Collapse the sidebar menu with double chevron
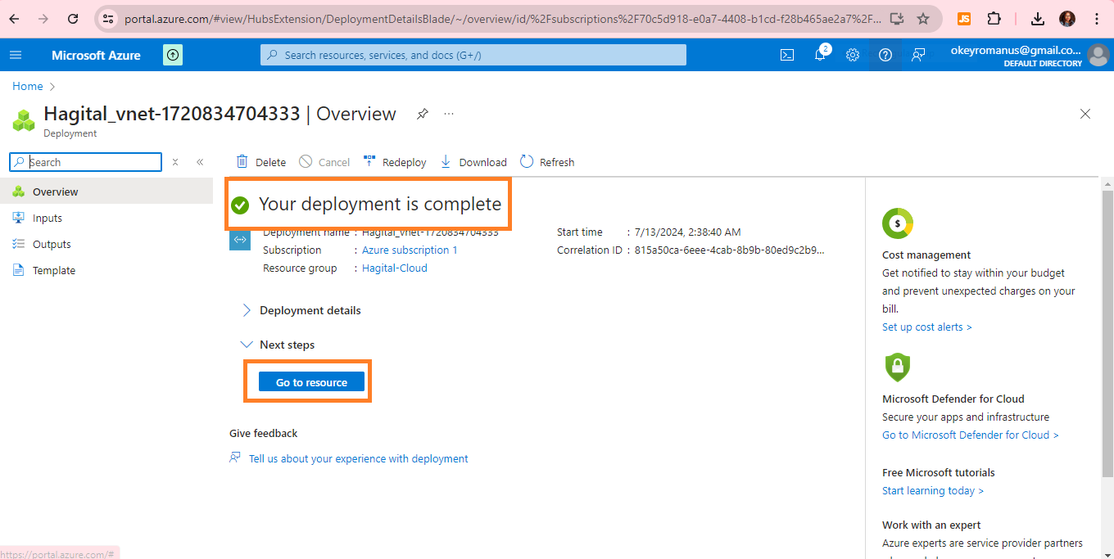1114x559 pixels. click(x=200, y=162)
